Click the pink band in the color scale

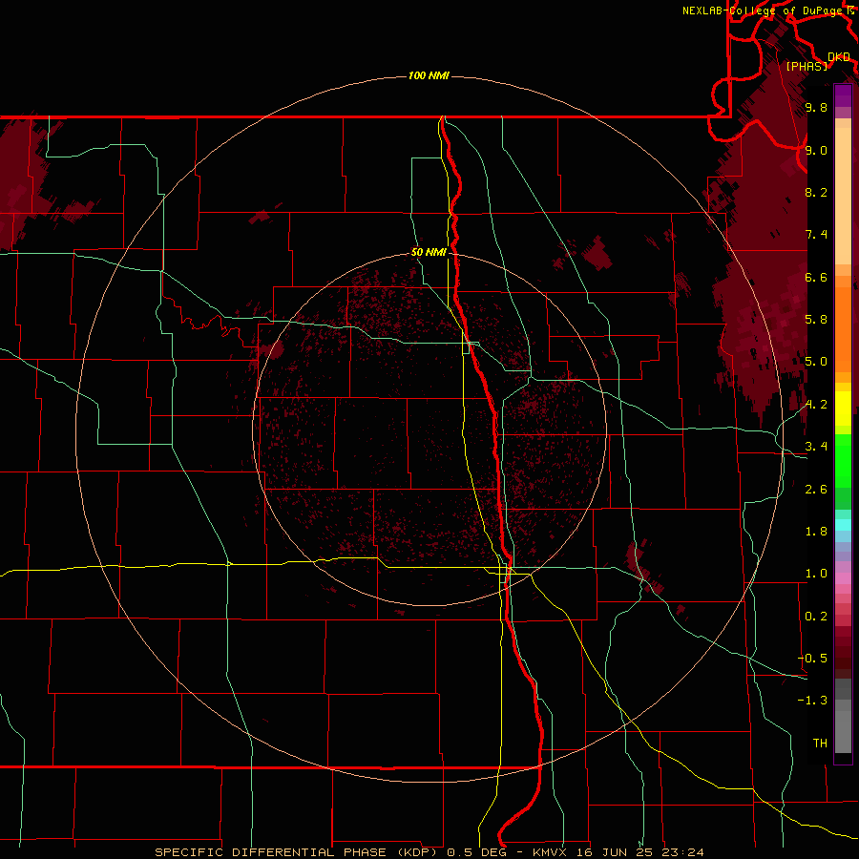pyautogui.click(x=843, y=578)
